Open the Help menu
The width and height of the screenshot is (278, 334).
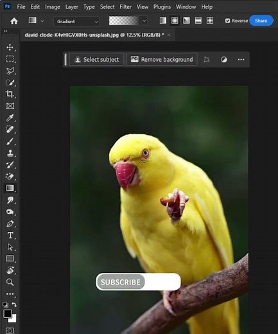coord(207,7)
